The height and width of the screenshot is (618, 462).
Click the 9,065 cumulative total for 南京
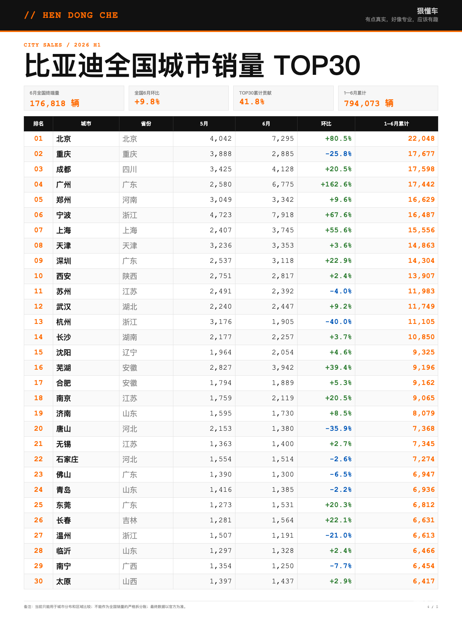[423, 398]
